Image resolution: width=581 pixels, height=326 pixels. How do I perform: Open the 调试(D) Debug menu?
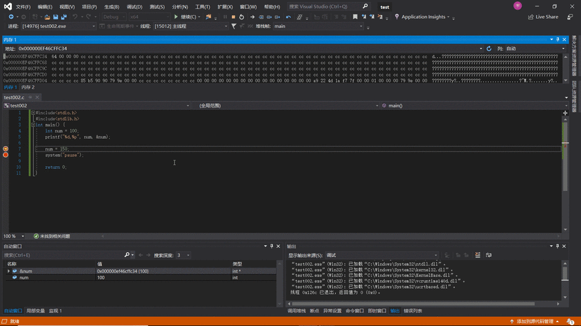[134, 7]
